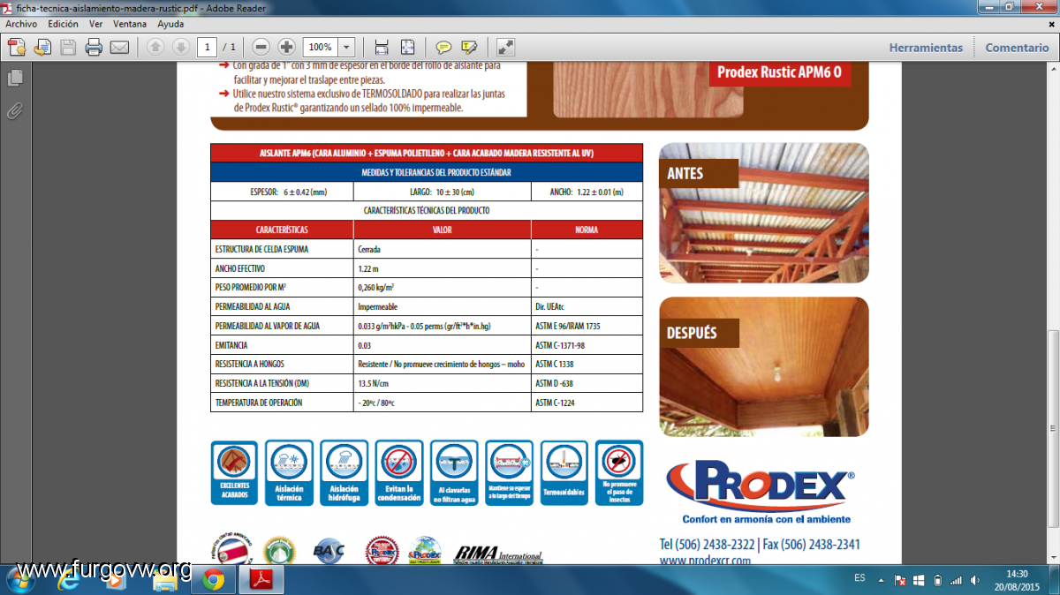Send the file by email envelope icon

point(119,48)
